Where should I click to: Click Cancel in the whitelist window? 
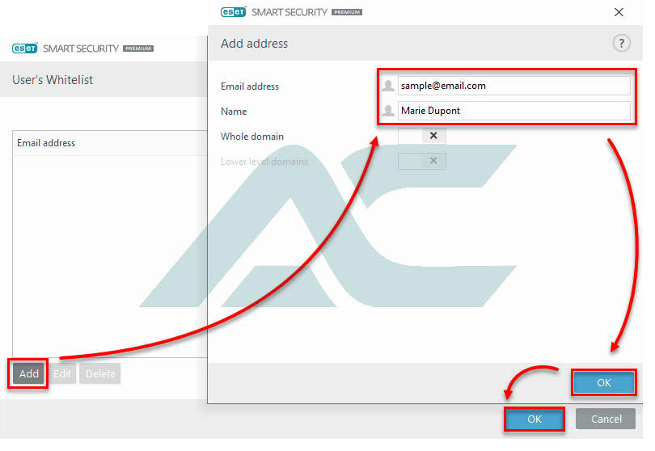pos(606,419)
